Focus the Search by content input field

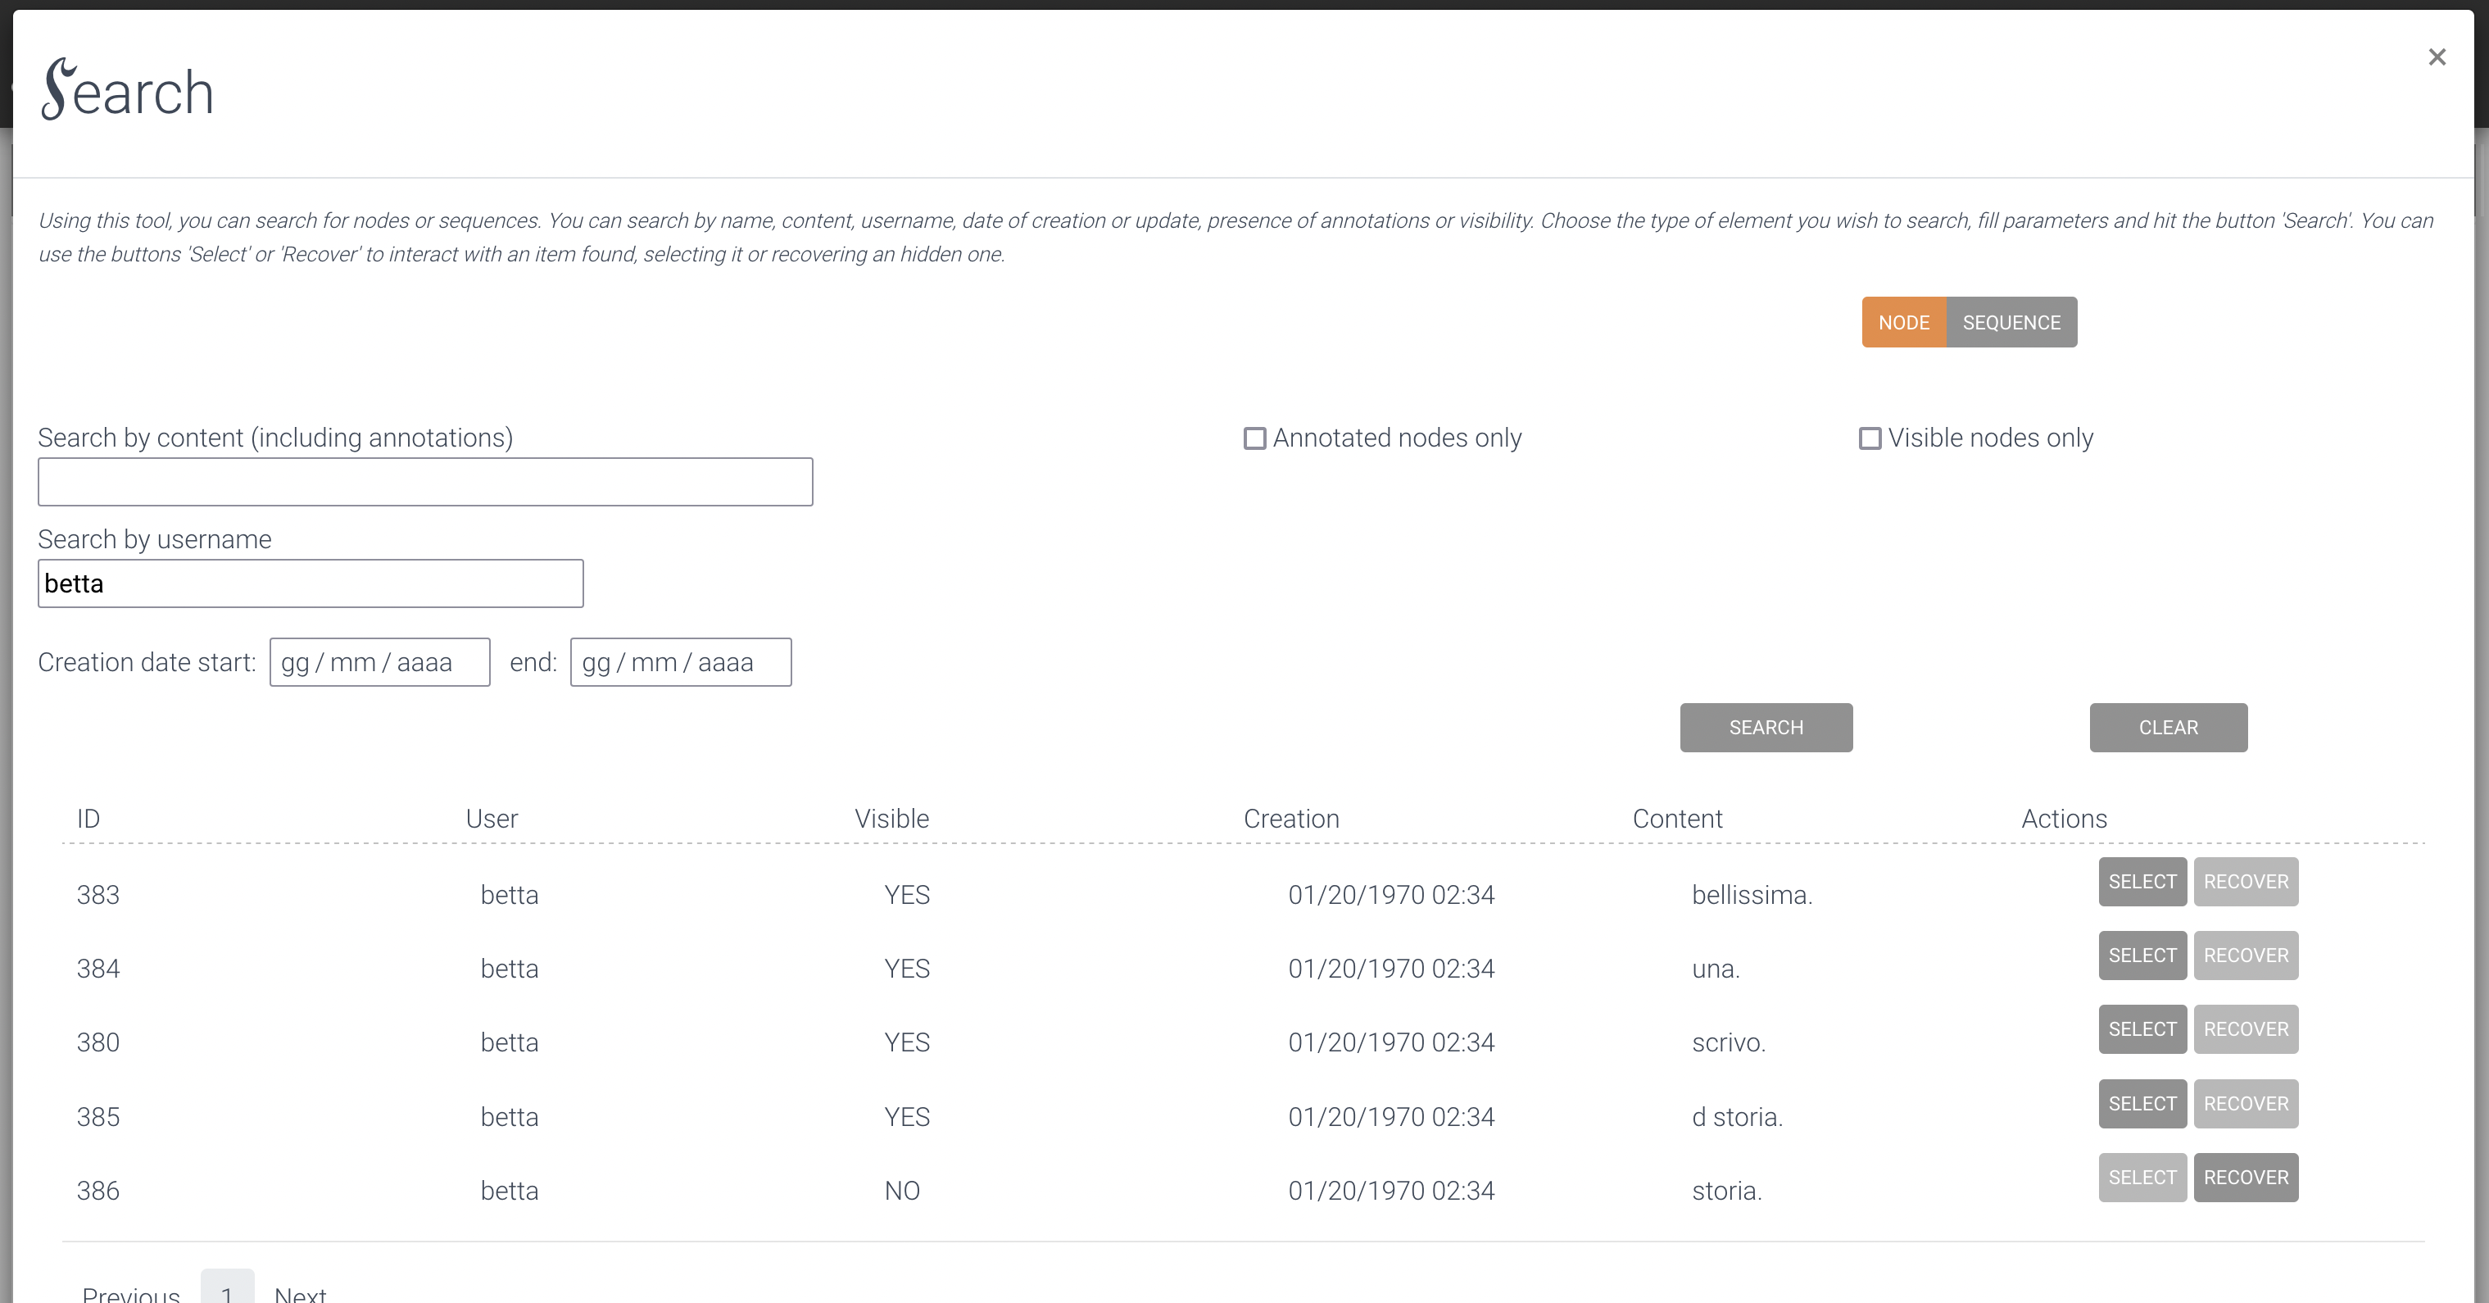coord(425,481)
